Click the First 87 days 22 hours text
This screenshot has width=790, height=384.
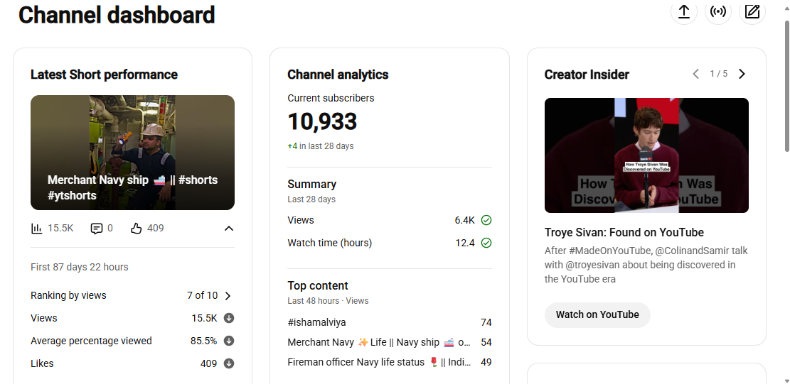(80, 267)
